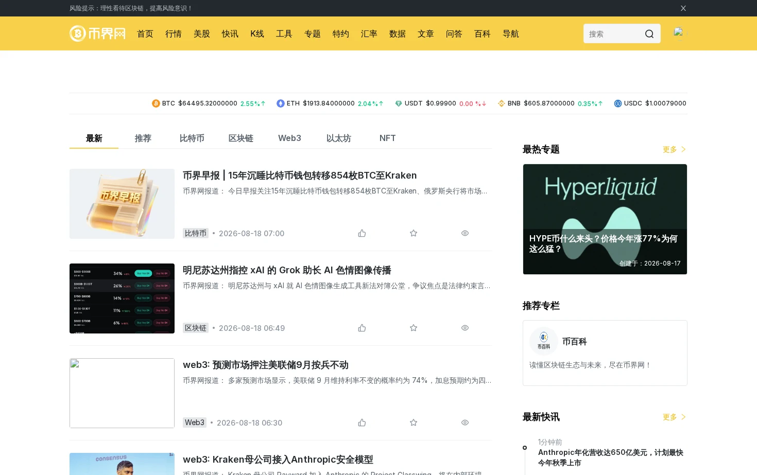Click the USDC coin icon in the ticker

point(618,103)
